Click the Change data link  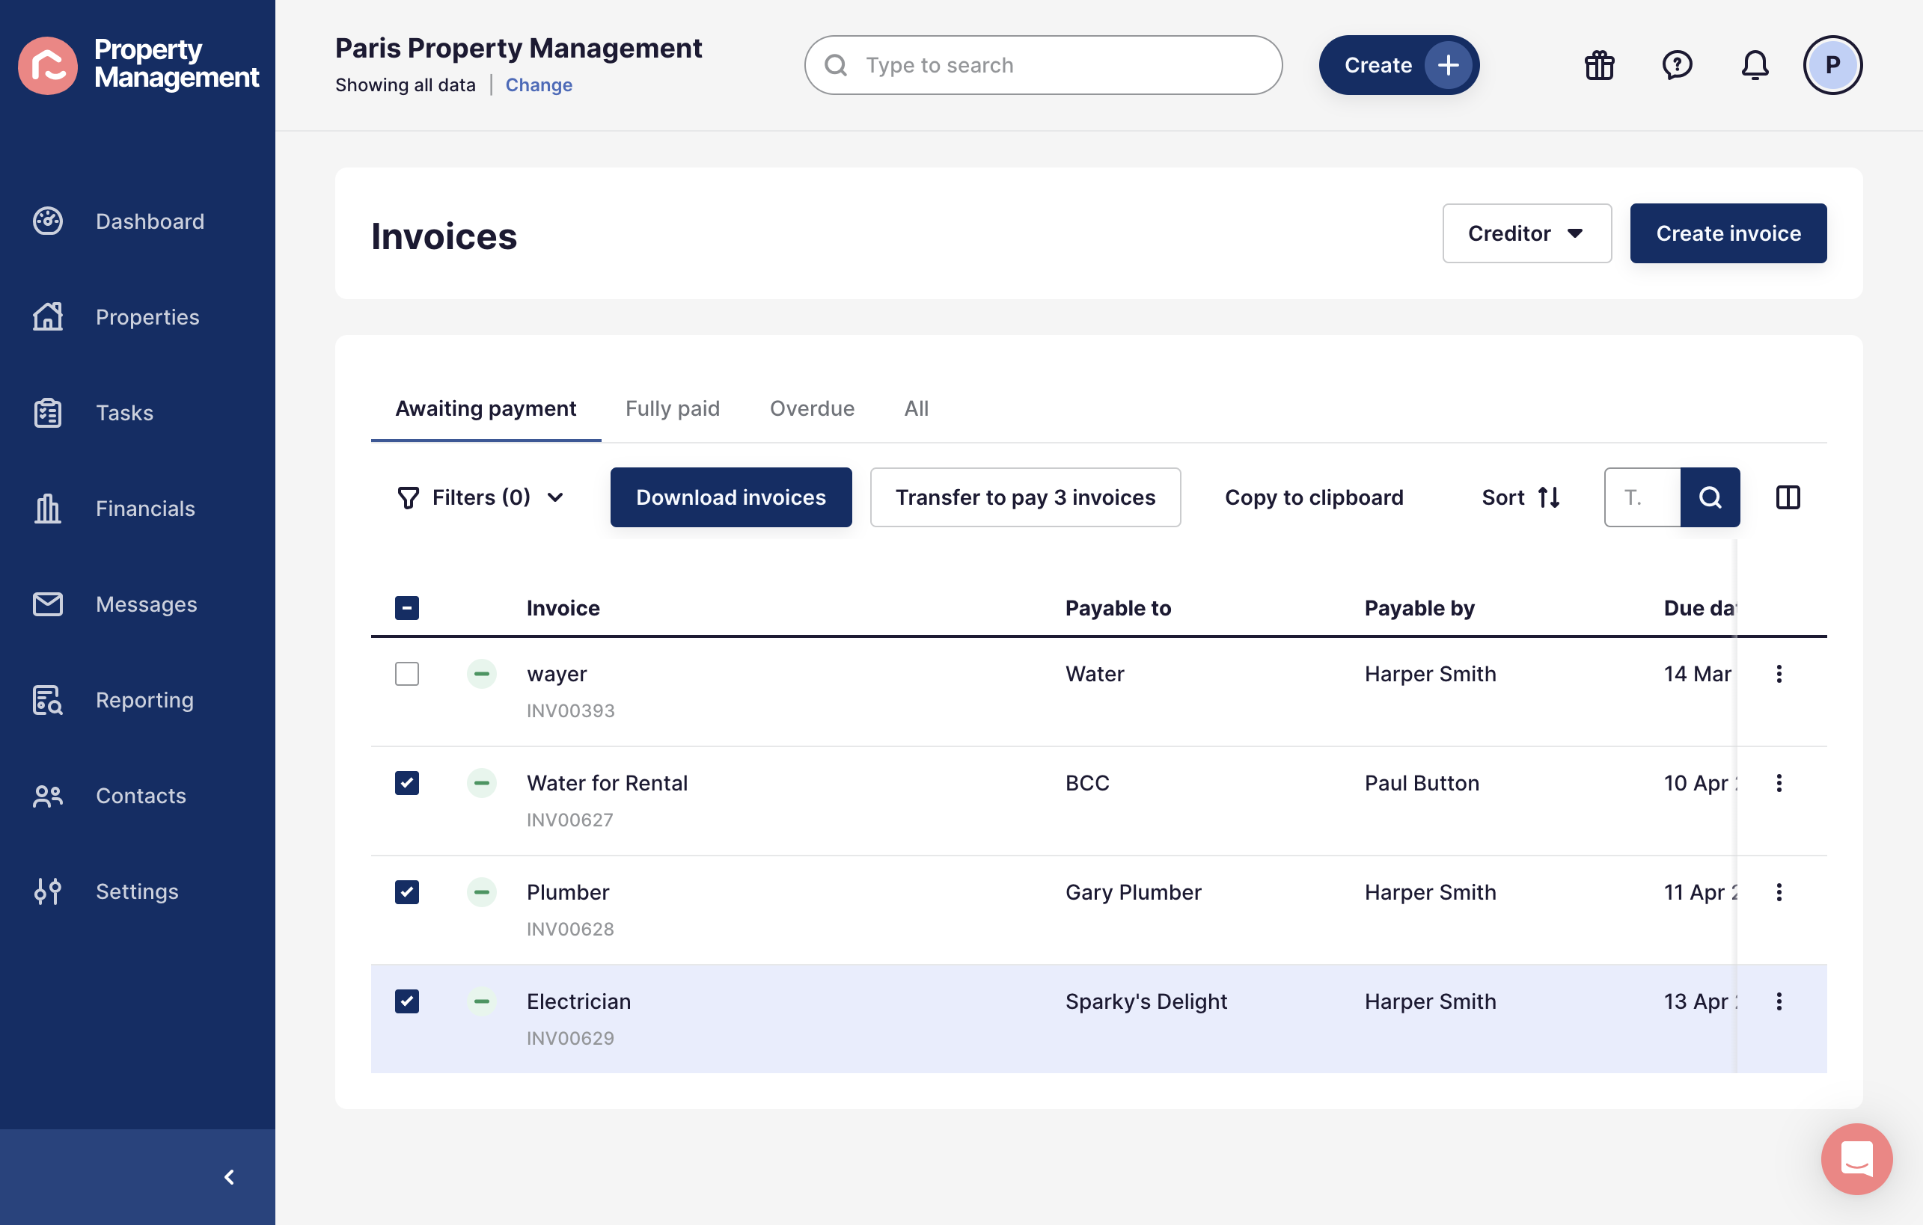(x=539, y=85)
